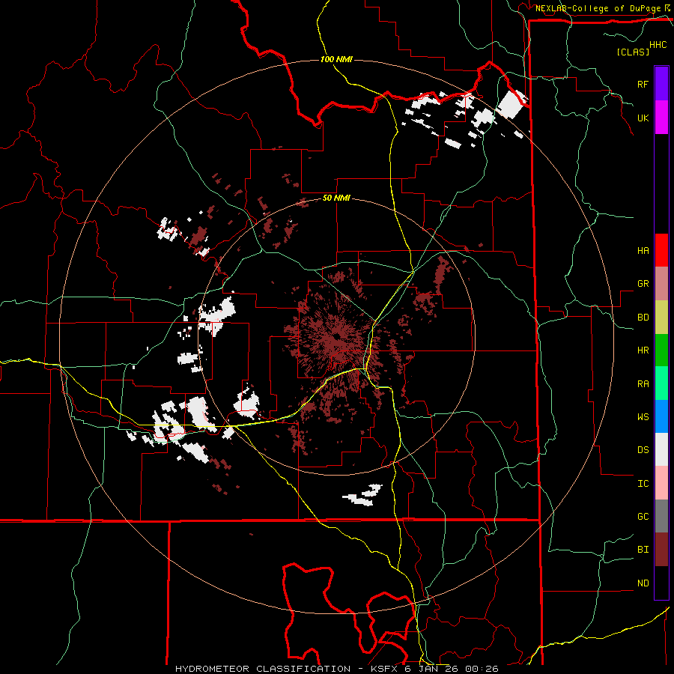
Task: Click the DS legend label
Action: tap(643, 449)
